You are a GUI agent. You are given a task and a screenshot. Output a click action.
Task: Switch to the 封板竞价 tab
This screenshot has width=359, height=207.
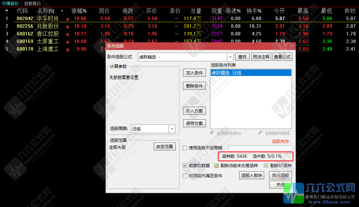[33, 3]
